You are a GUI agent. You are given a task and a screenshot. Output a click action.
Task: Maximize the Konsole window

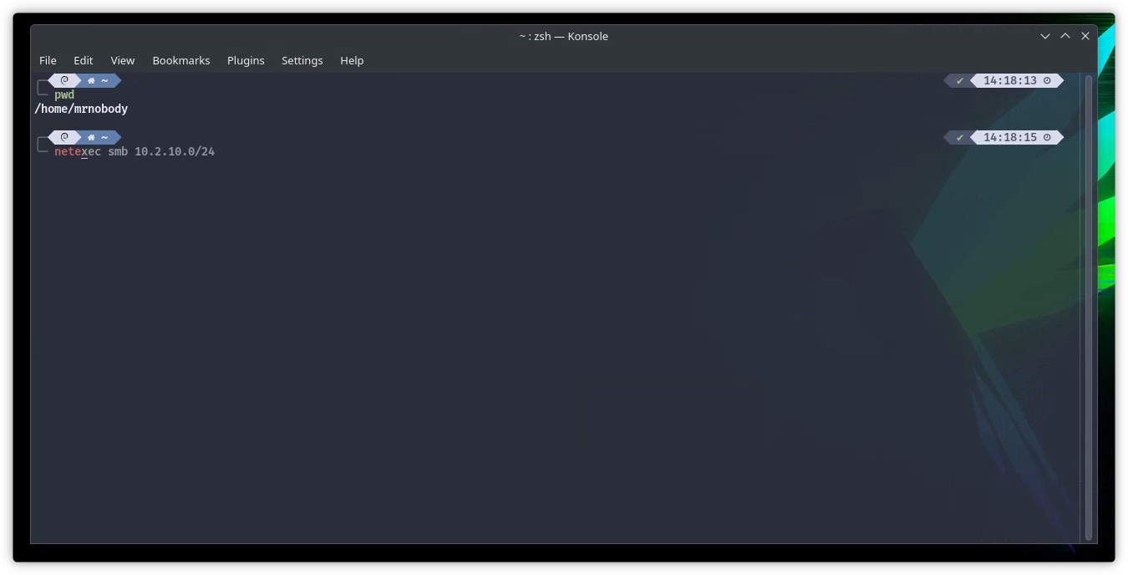(x=1065, y=36)
